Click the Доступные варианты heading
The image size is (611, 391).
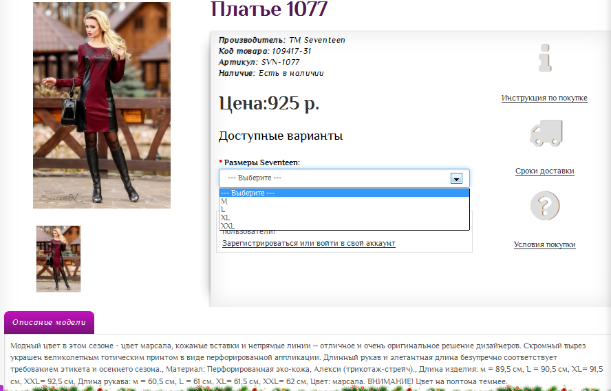[x=281, y=136]
